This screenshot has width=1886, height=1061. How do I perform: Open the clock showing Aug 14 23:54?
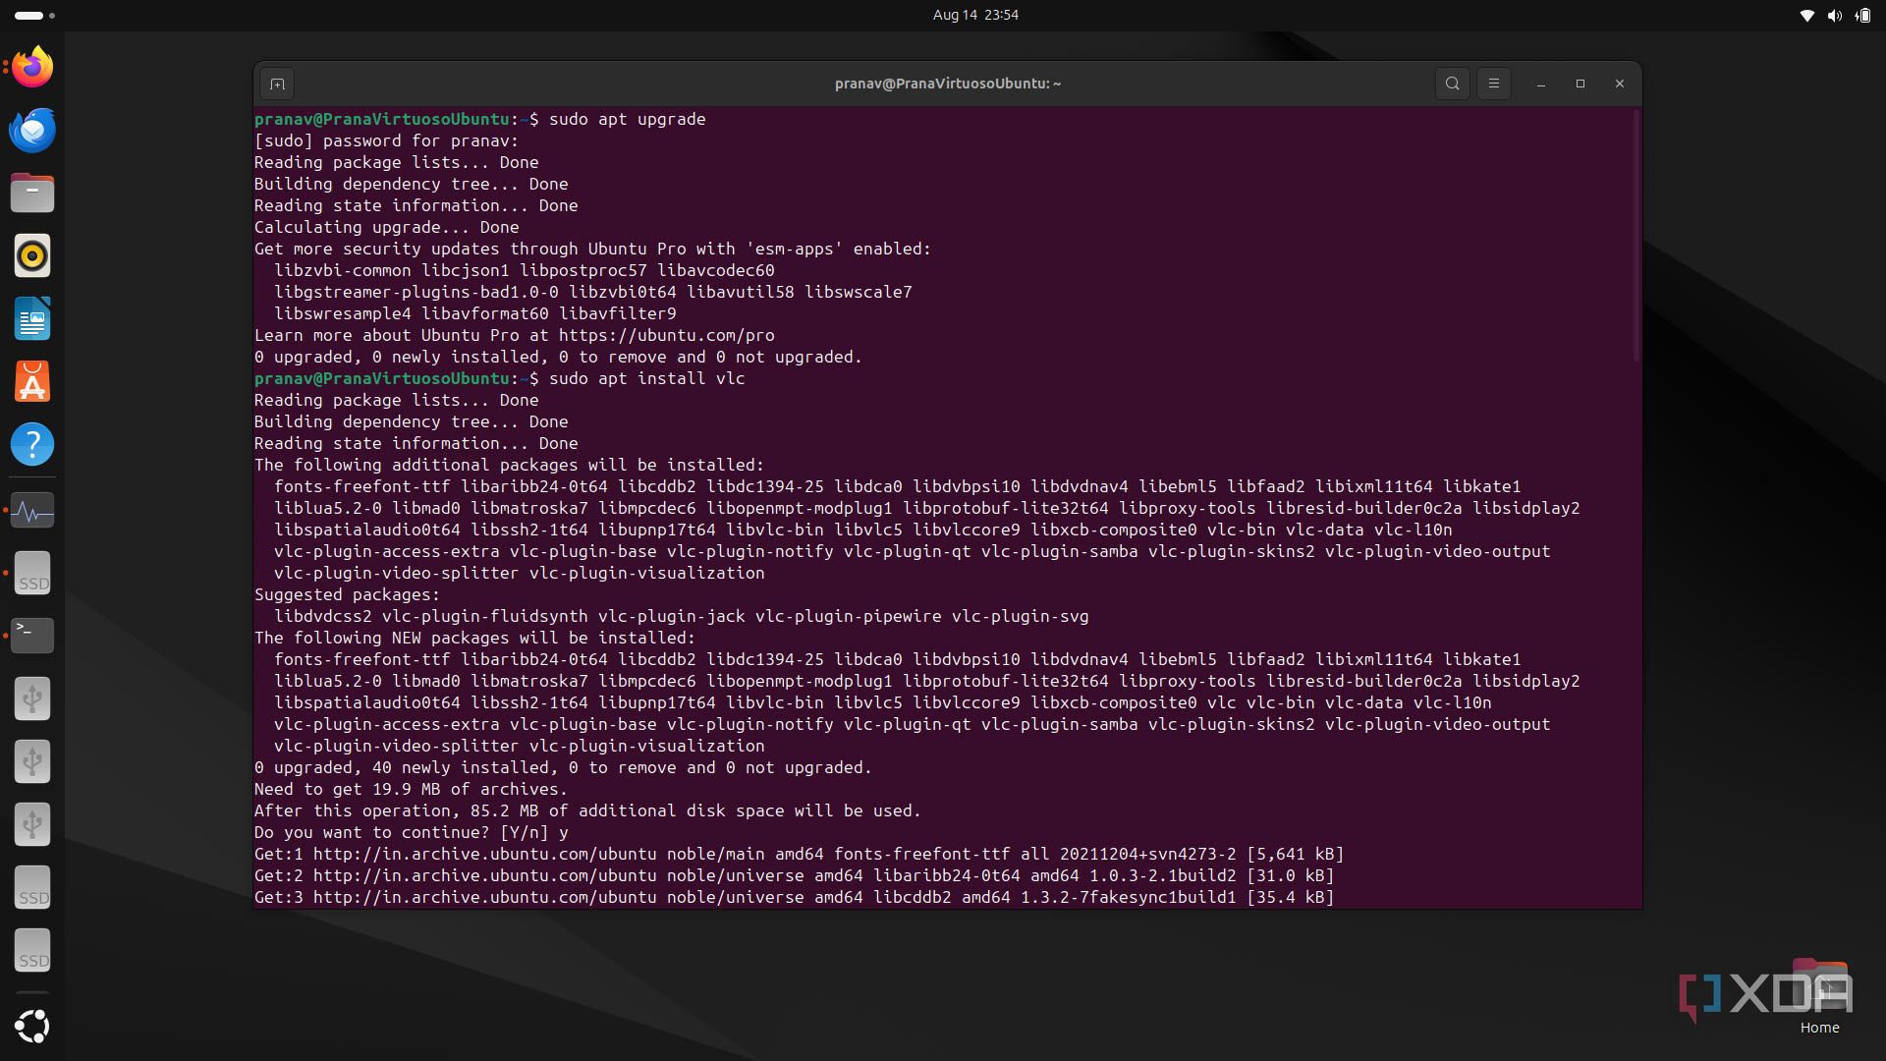click(975, 15)
